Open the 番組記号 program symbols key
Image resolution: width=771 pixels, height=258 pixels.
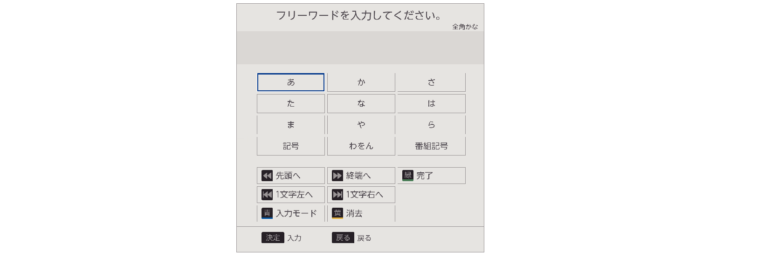pos(431,146)
